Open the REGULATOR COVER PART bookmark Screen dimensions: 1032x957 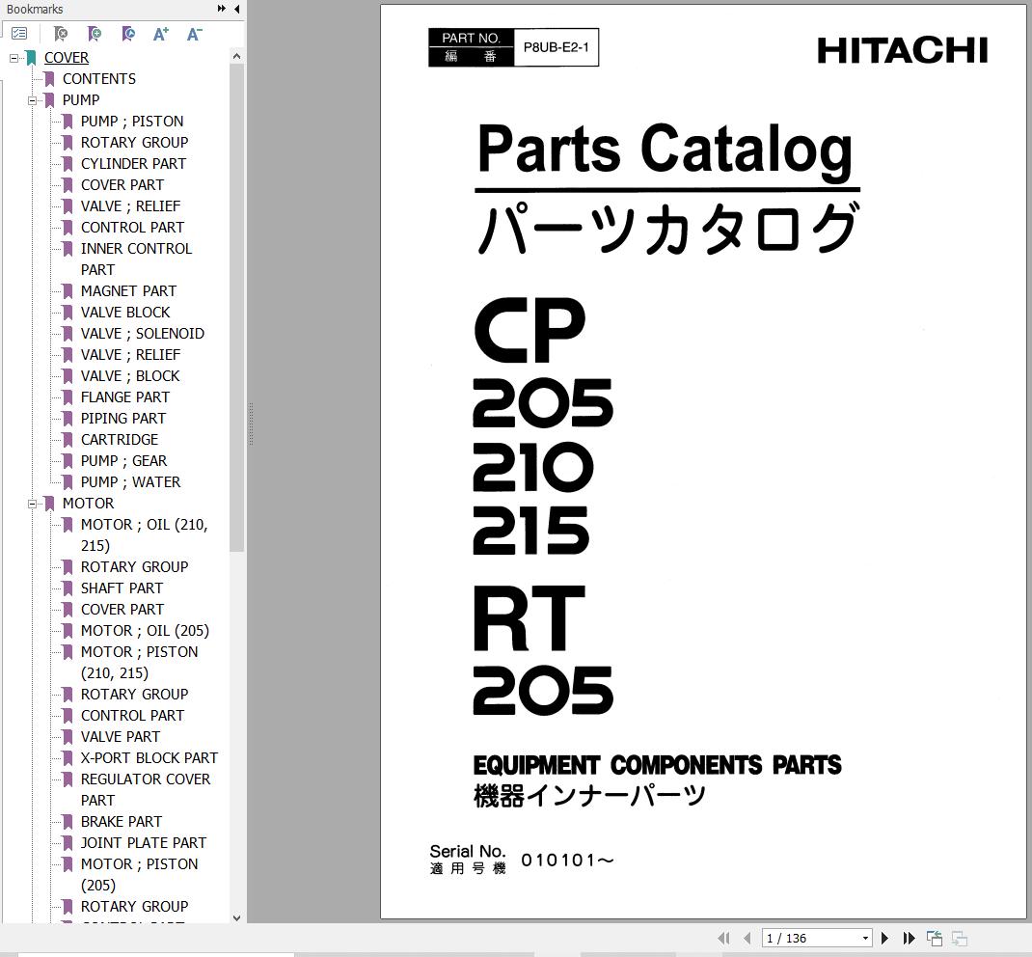point(146,789)
